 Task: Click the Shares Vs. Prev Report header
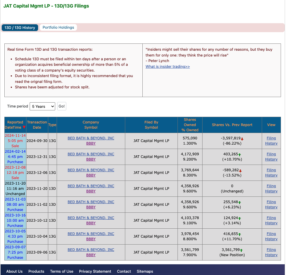(x=232, y=125)
